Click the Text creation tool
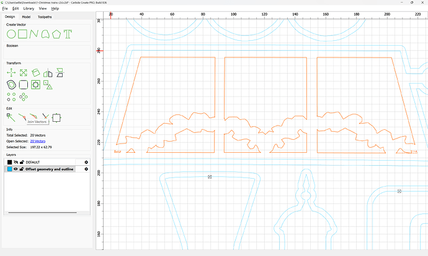 click(67, 33)
